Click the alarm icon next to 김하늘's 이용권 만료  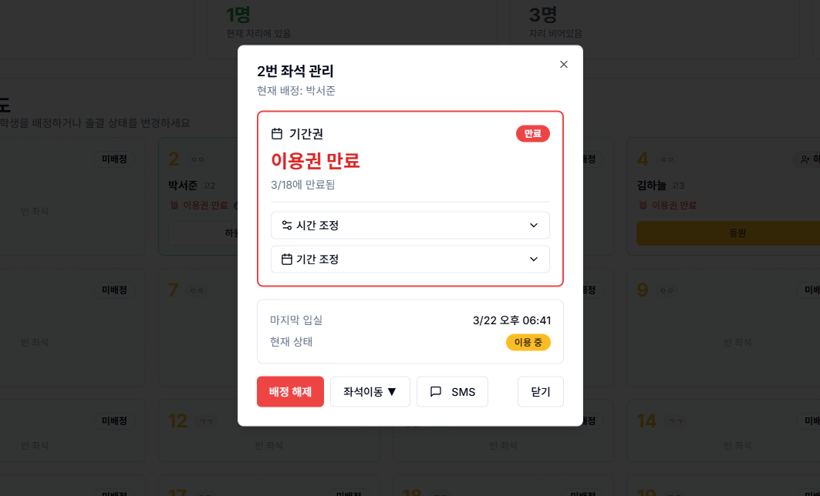click(643, 206)
